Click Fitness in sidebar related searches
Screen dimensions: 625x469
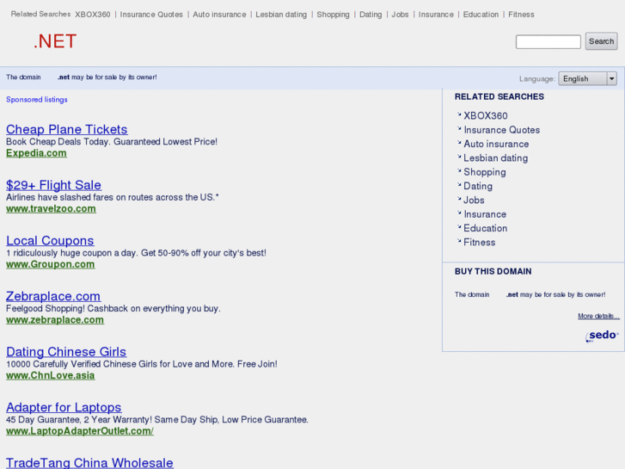click(x=480, y=243)
